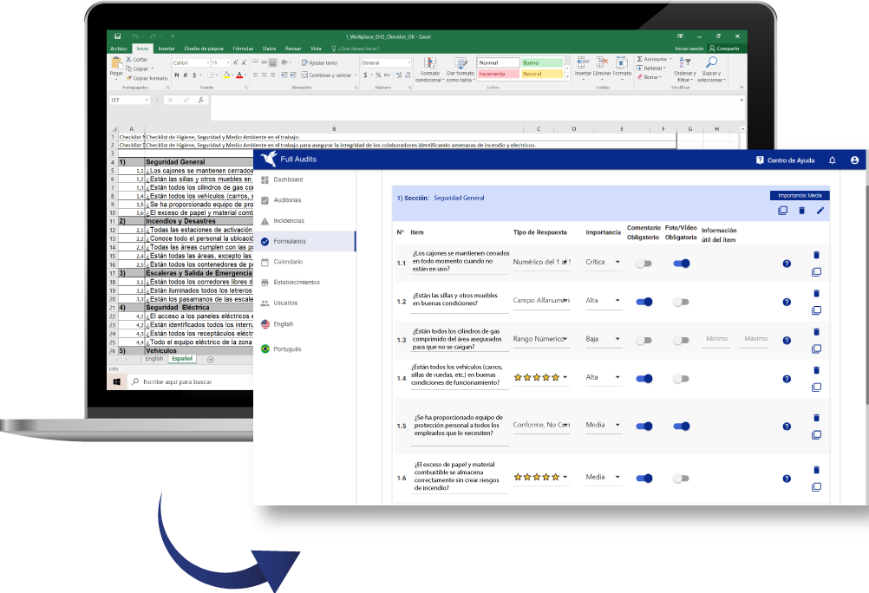Apply the Incorrecto red cell style in Excel
Viewport: 869px width, 593px height.
coord(498,74)
